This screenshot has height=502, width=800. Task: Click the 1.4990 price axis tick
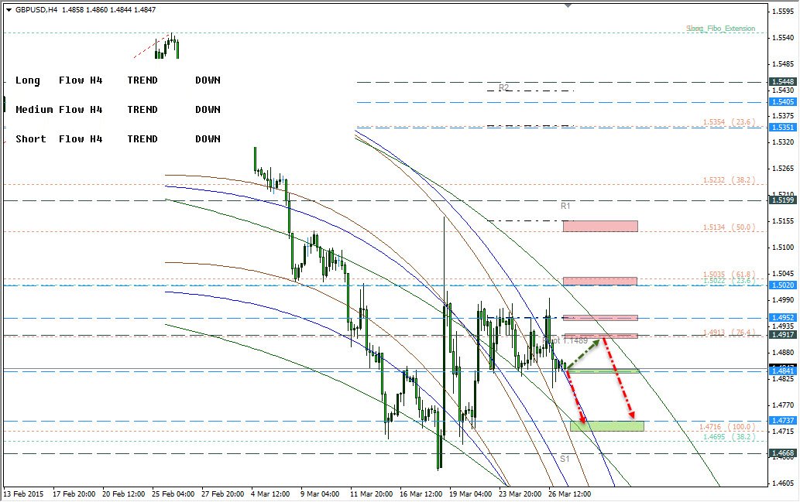783,299
